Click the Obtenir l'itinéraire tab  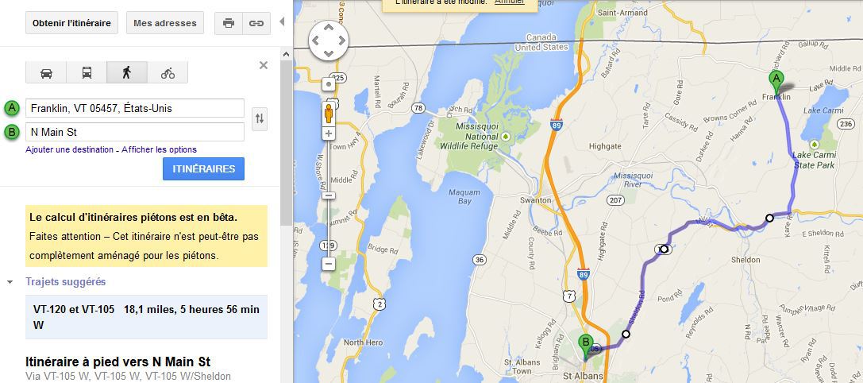click(71, 23)
